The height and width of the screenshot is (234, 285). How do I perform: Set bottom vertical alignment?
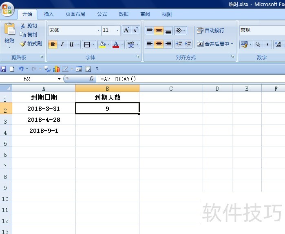point(168,30)
